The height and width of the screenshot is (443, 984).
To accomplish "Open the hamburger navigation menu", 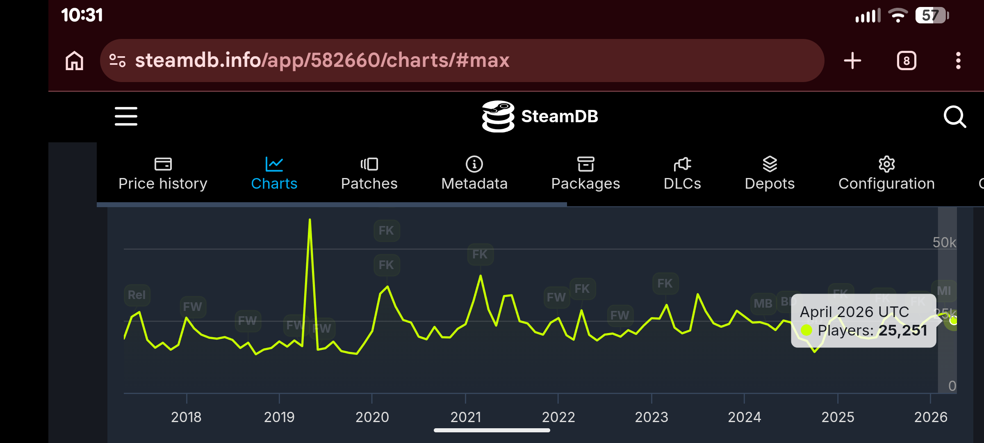I will [126, 116].
